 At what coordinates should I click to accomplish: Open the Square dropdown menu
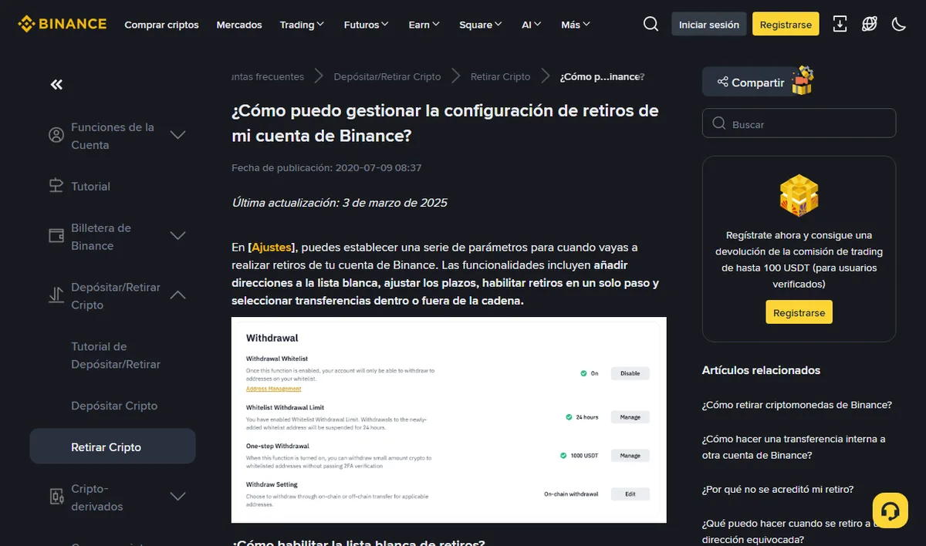click(x=481, y=25)
